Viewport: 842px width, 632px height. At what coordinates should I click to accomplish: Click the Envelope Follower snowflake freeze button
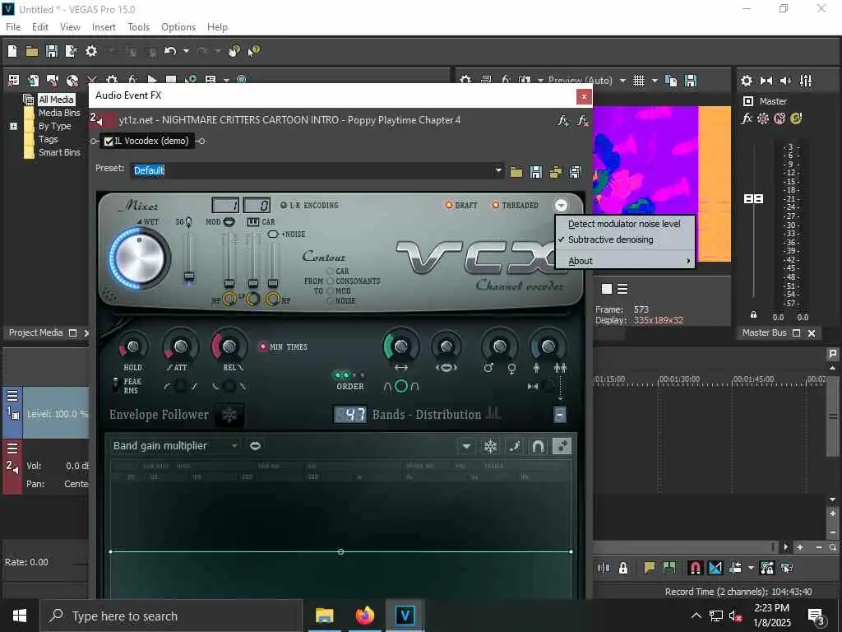click(230, 416)
